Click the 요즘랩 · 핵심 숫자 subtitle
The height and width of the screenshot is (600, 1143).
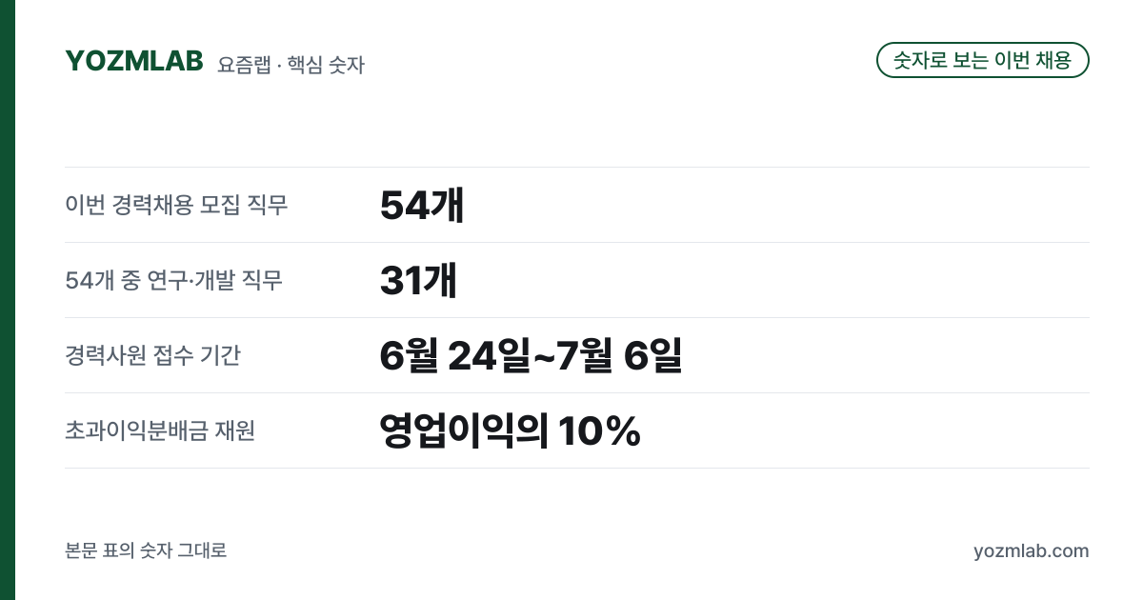point(291,65)
